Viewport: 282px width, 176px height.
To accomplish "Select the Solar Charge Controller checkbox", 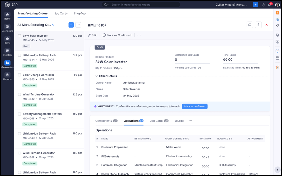I will 20,75.
